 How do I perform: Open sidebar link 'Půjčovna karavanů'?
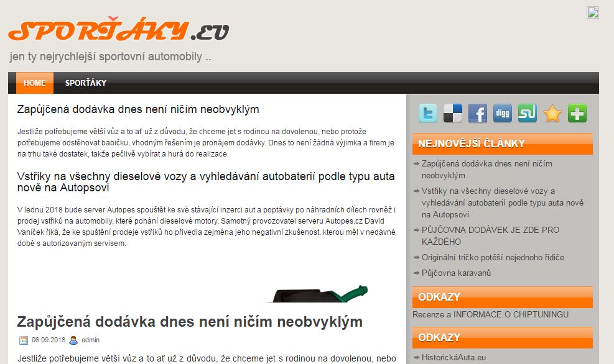[x=456, y=273]
